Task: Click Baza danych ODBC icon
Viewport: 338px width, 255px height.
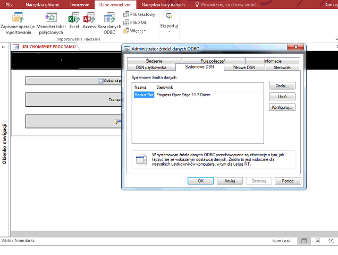Action: [x=109, y=23]
